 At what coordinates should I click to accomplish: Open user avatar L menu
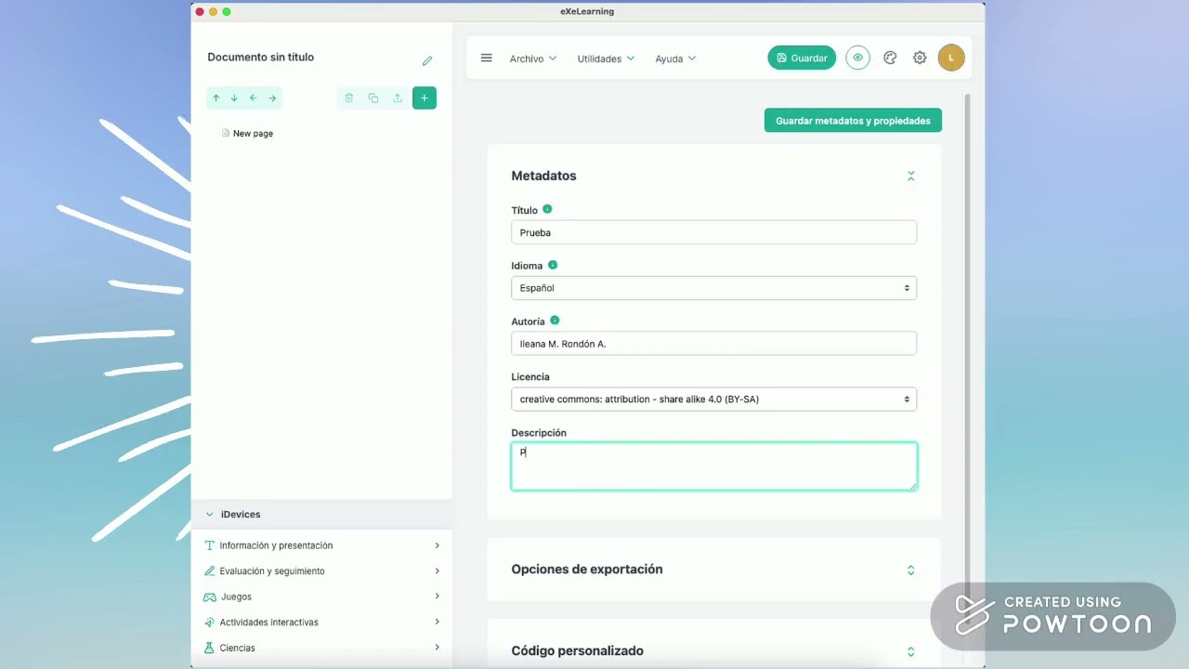(x=951, y=58)
